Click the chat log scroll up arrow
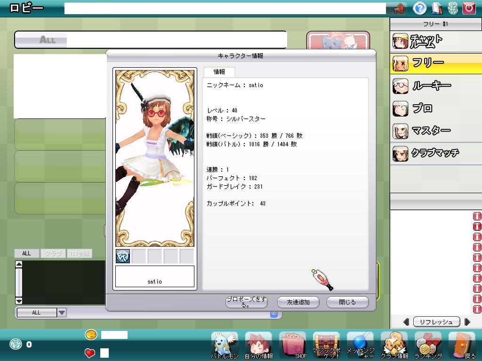Viewport: 482px width, 361px height. coord(19,265)
